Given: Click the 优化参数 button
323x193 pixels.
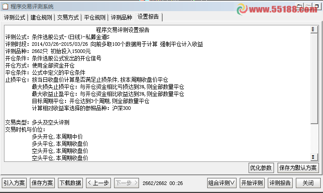Looking at the screenshot, I should pos(261,168).
